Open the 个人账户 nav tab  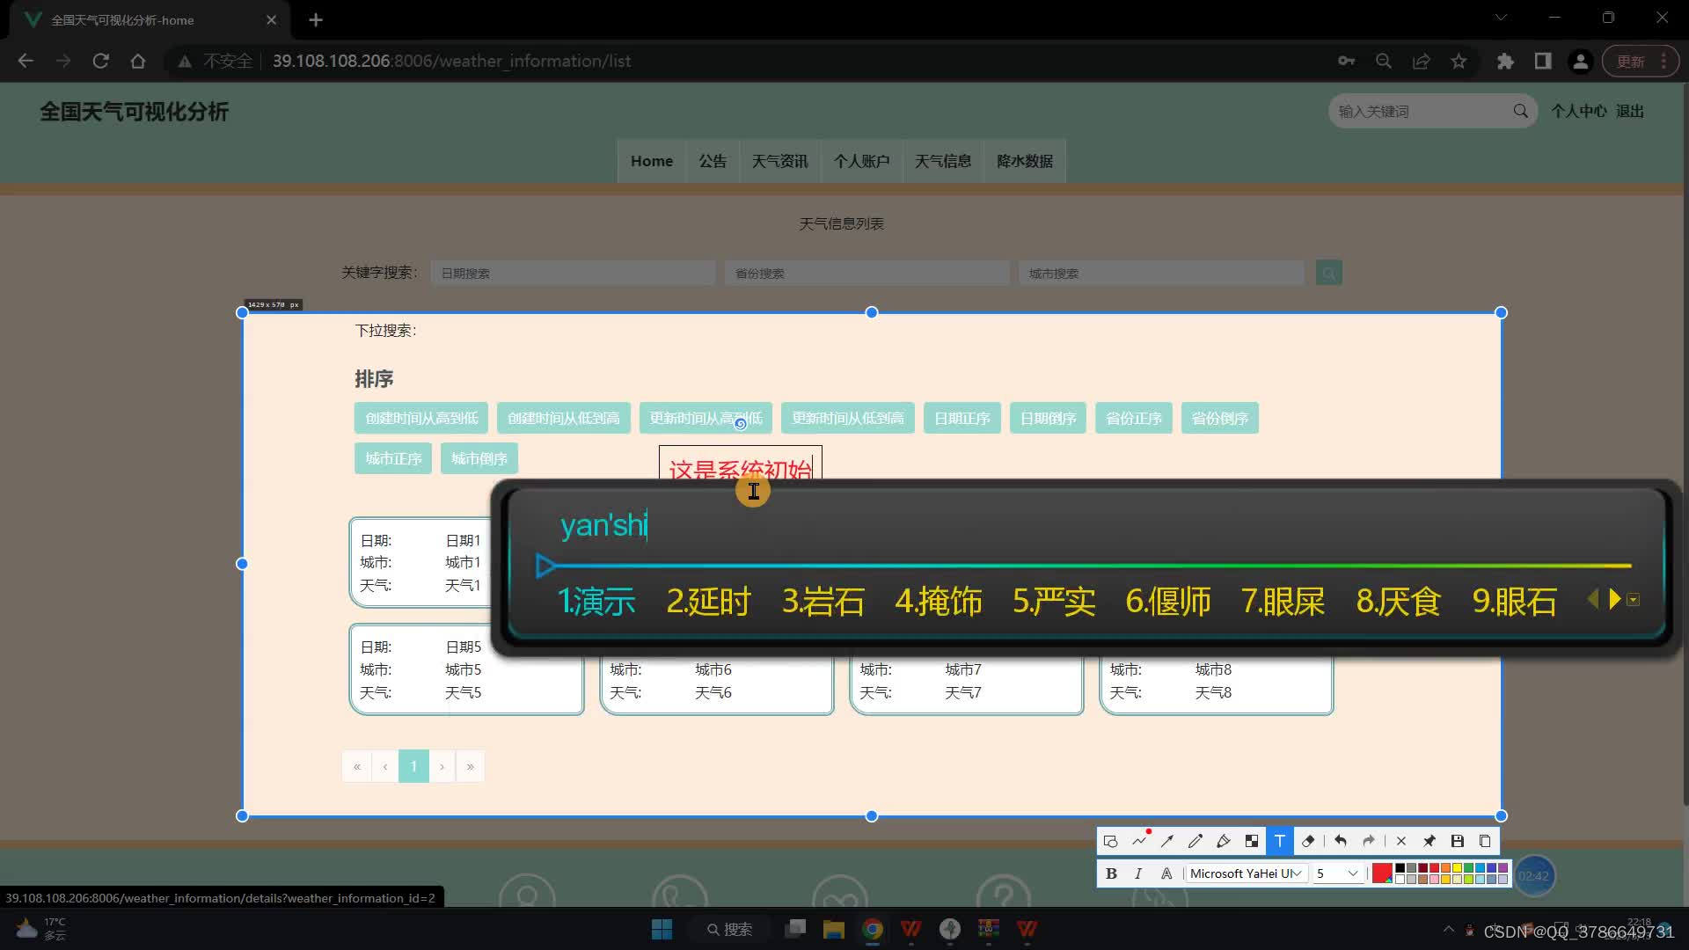click(x=862, y=161)
